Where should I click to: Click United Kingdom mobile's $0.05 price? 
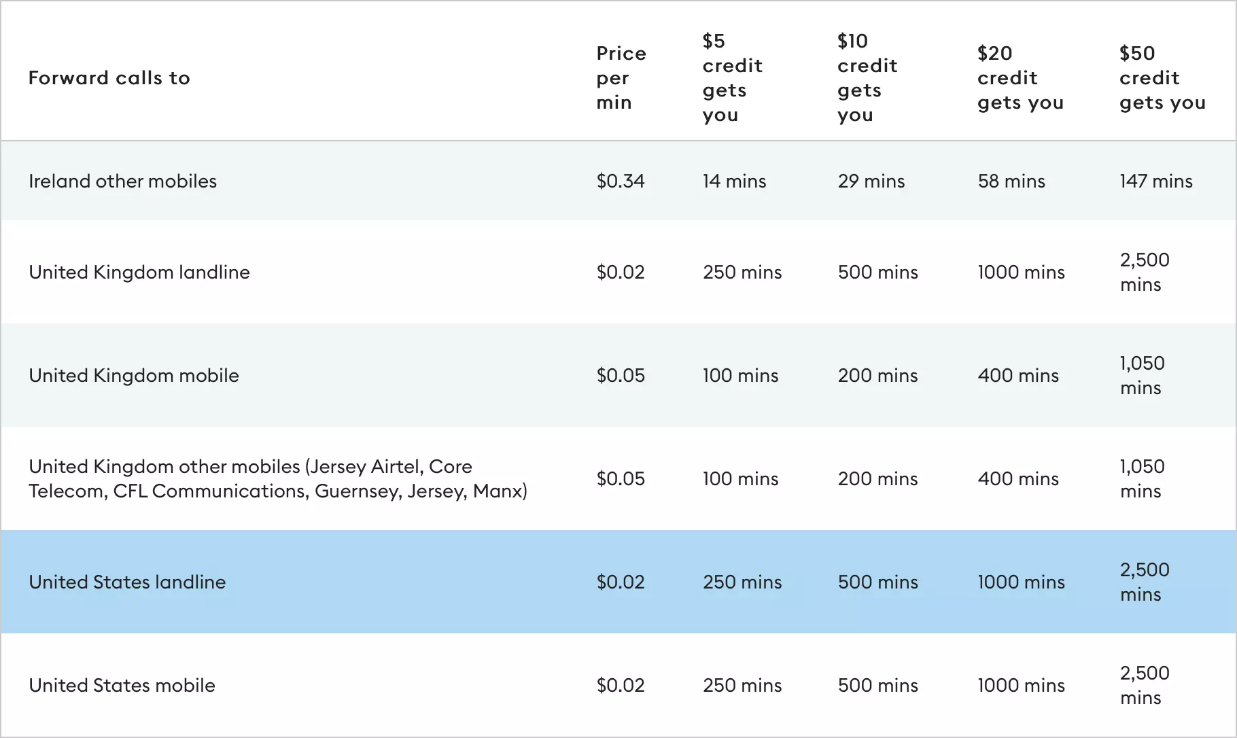coord(621,376)
